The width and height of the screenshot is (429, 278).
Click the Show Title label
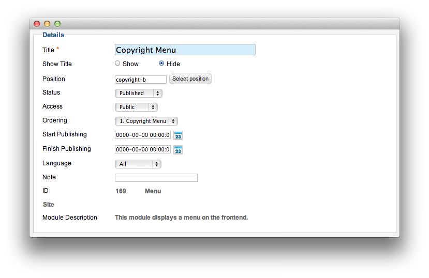57,64
